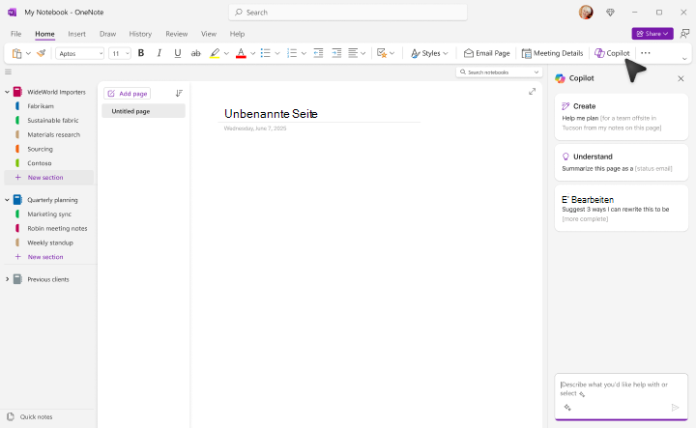Switch to the Draw tab
The height and width of the screenshot is (428, 696).
(108, 34)
